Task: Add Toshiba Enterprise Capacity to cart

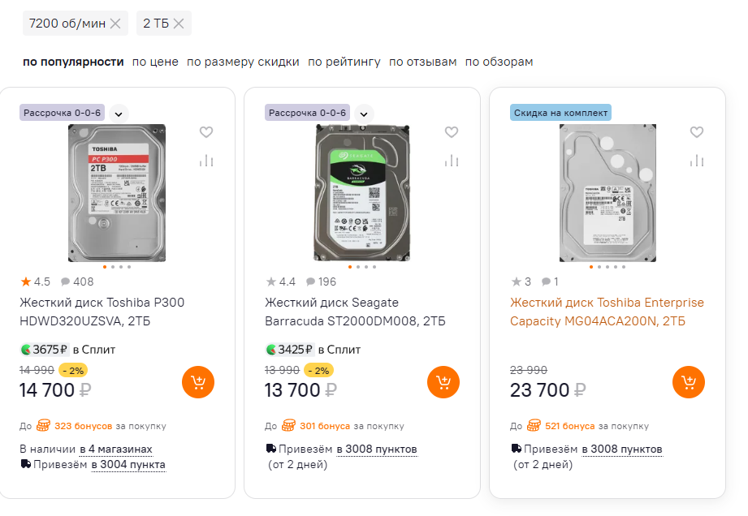Action: [689, 382]
